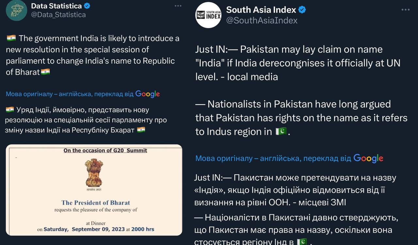The width and height of the screenshot is (418, 245).
Task: Visit the @Data_Statistica handle
Action: 58,15
